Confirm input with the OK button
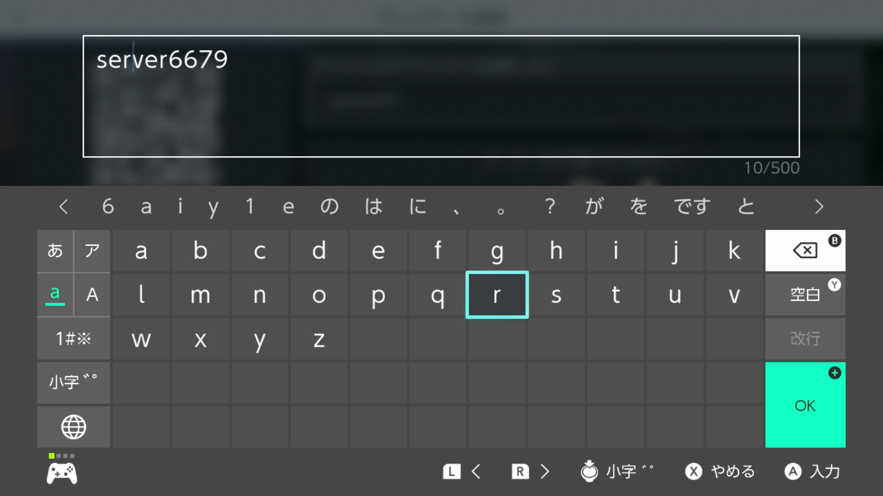883x496 pixels. (805, 405)
